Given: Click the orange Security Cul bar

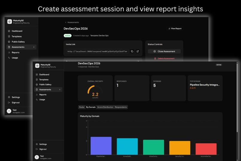Looking at the screenshot, I should click(180, 148).
